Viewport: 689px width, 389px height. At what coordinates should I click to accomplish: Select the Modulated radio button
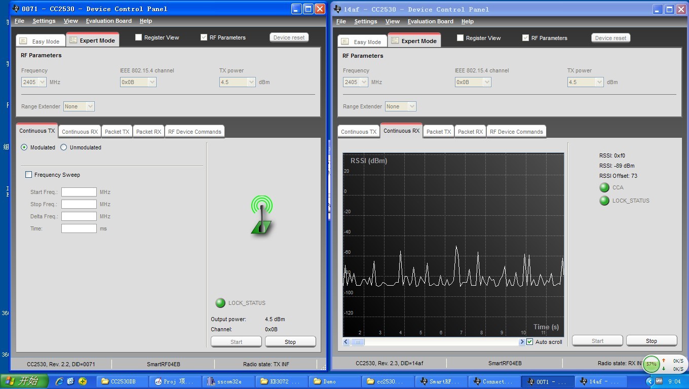point(24,147)
